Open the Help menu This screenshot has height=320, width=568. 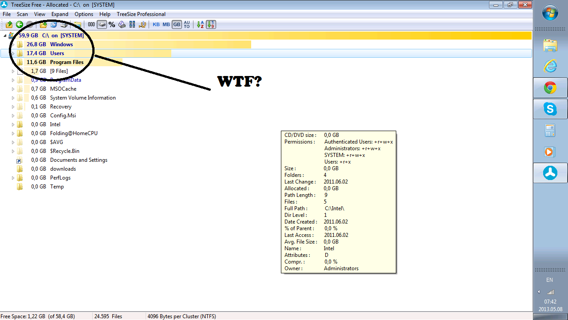[x=105, y=14]
